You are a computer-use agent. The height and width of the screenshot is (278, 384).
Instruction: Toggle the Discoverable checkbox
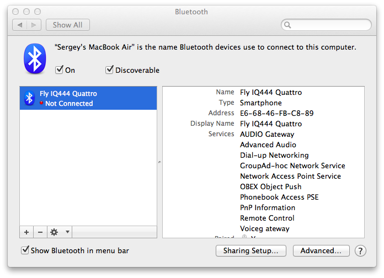(110, 70)
